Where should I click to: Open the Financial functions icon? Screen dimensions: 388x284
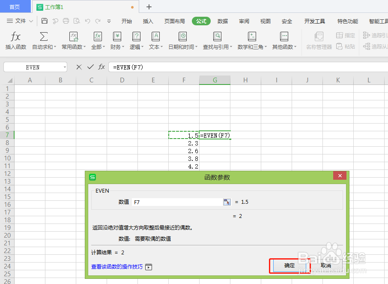pos(117,36)
